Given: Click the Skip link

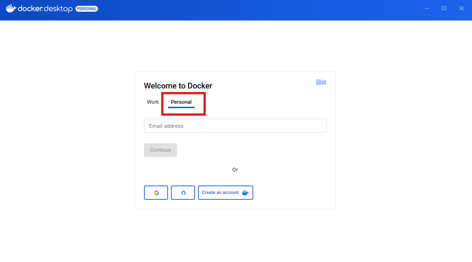Looking at the screenshot, I should click(321, 81).
